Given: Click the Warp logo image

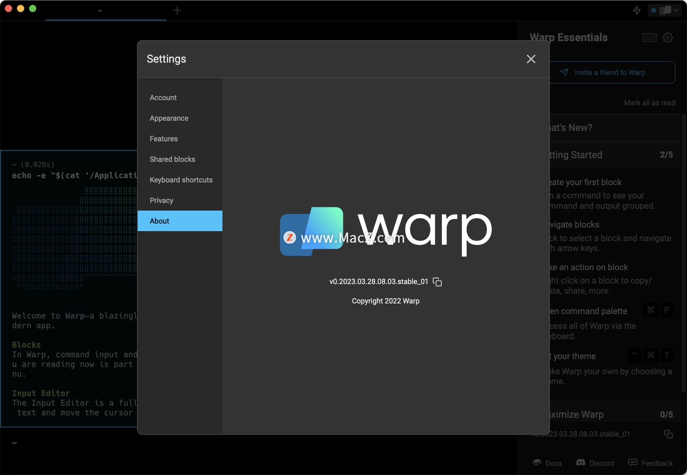Looking at the screenshot, I should [x=386, y=231].
